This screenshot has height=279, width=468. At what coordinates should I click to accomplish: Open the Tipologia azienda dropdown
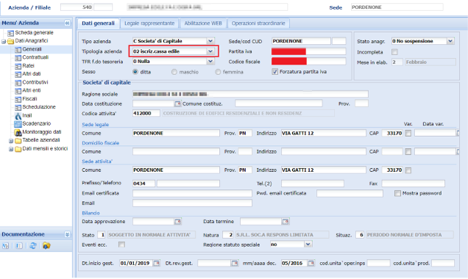(210, 51)
